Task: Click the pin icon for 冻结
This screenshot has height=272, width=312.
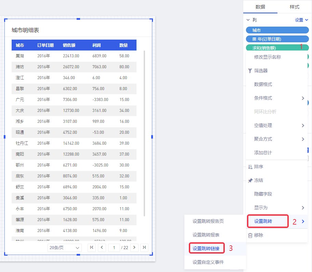Action: (x=250, y=181)
